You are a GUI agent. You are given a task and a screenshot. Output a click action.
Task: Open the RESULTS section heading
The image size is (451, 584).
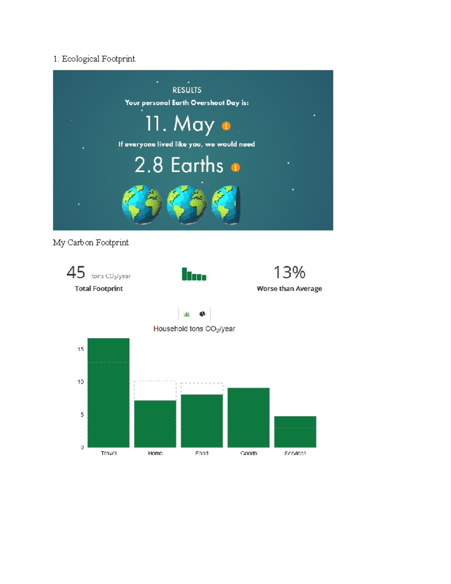(187, 90)
